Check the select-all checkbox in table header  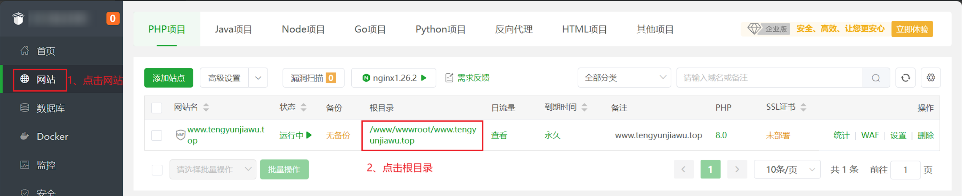pos(157,108)
